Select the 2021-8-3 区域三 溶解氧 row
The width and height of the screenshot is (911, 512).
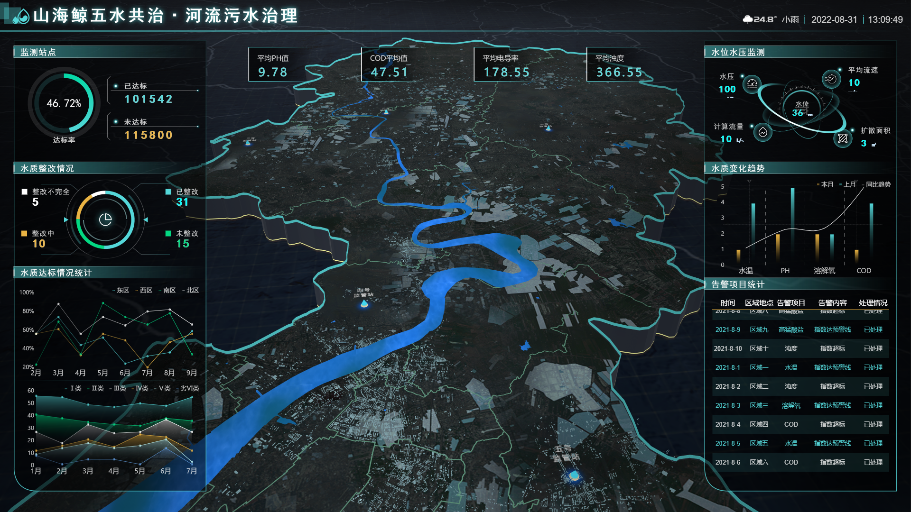coord(799,405)
